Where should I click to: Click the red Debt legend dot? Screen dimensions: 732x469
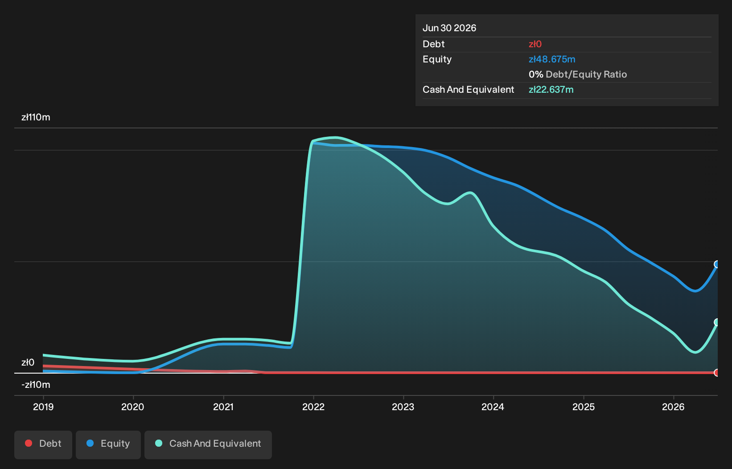(x=29, y=443)
